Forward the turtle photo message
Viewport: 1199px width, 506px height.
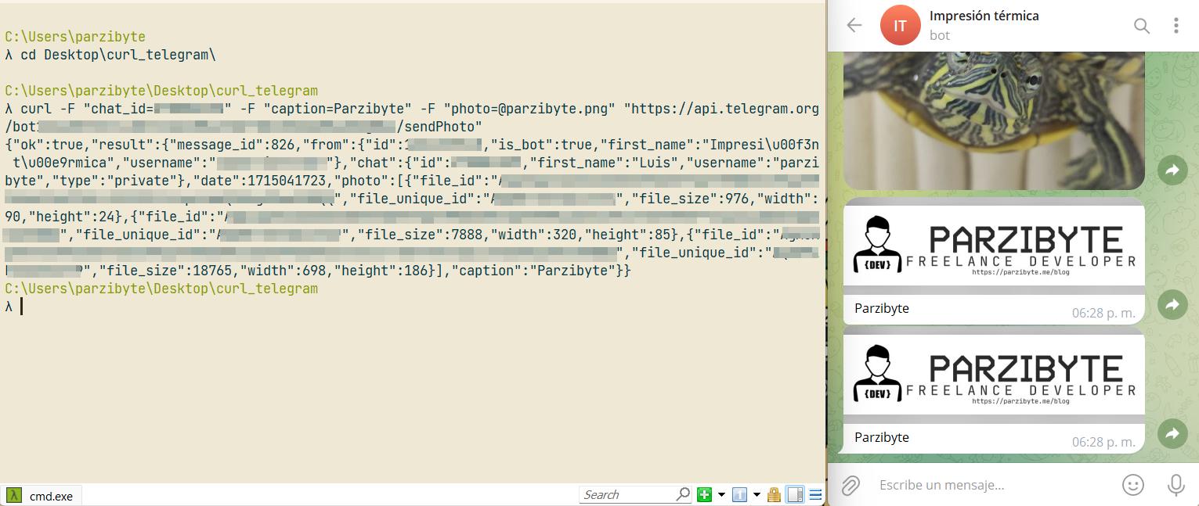click(1172, 170)
